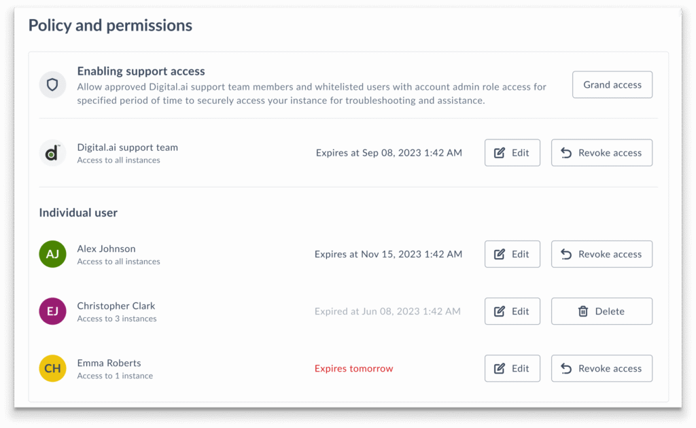The height and width of the screenshot is (428, 696).
Task: Click the Policy and permissions page title
Action: 110,26
